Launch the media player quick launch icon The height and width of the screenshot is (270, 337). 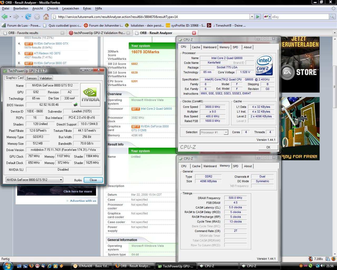click(56, 266)
